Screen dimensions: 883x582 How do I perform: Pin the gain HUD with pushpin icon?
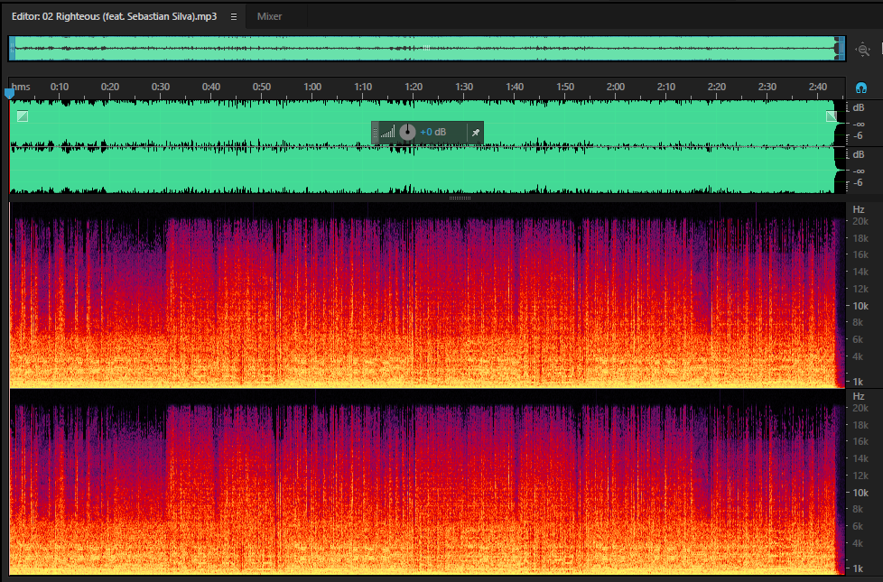click(x=475, y=133)
